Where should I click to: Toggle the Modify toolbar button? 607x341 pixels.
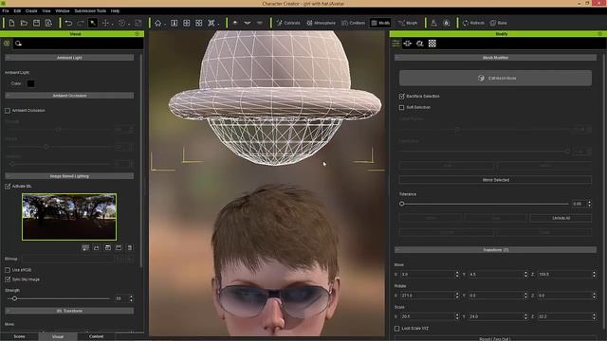(x=380, y=23)
